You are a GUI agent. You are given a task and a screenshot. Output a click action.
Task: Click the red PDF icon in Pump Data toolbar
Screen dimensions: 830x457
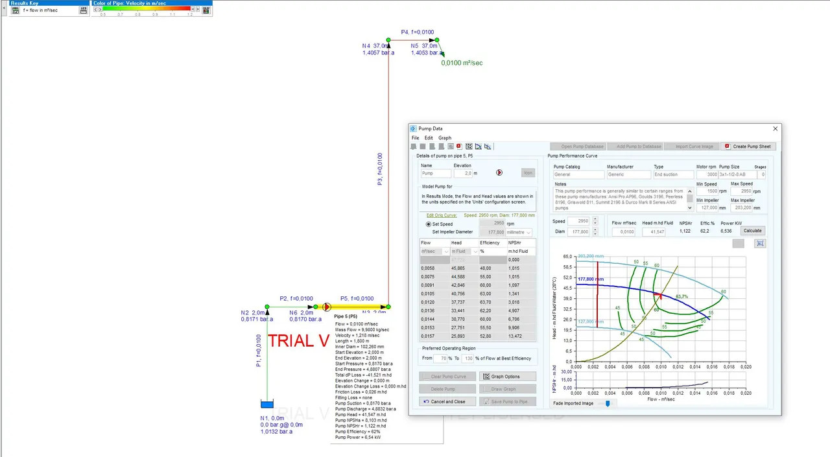459,146
